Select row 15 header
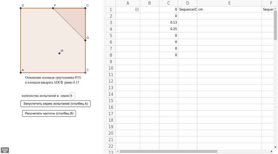This screenshot has height=154, width=278. point(111,101)
